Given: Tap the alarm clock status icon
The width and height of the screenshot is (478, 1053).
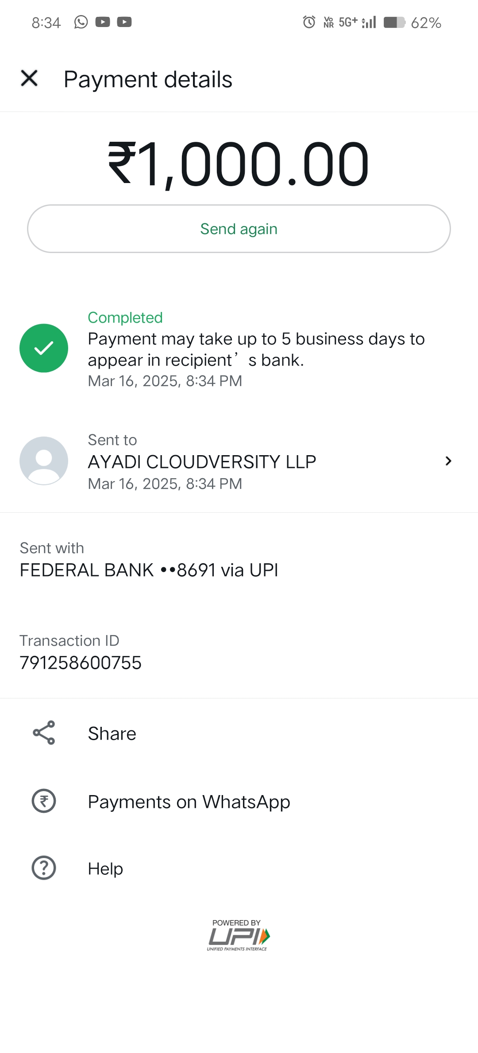Looking at the screenshot, I should tap(309, 22).
